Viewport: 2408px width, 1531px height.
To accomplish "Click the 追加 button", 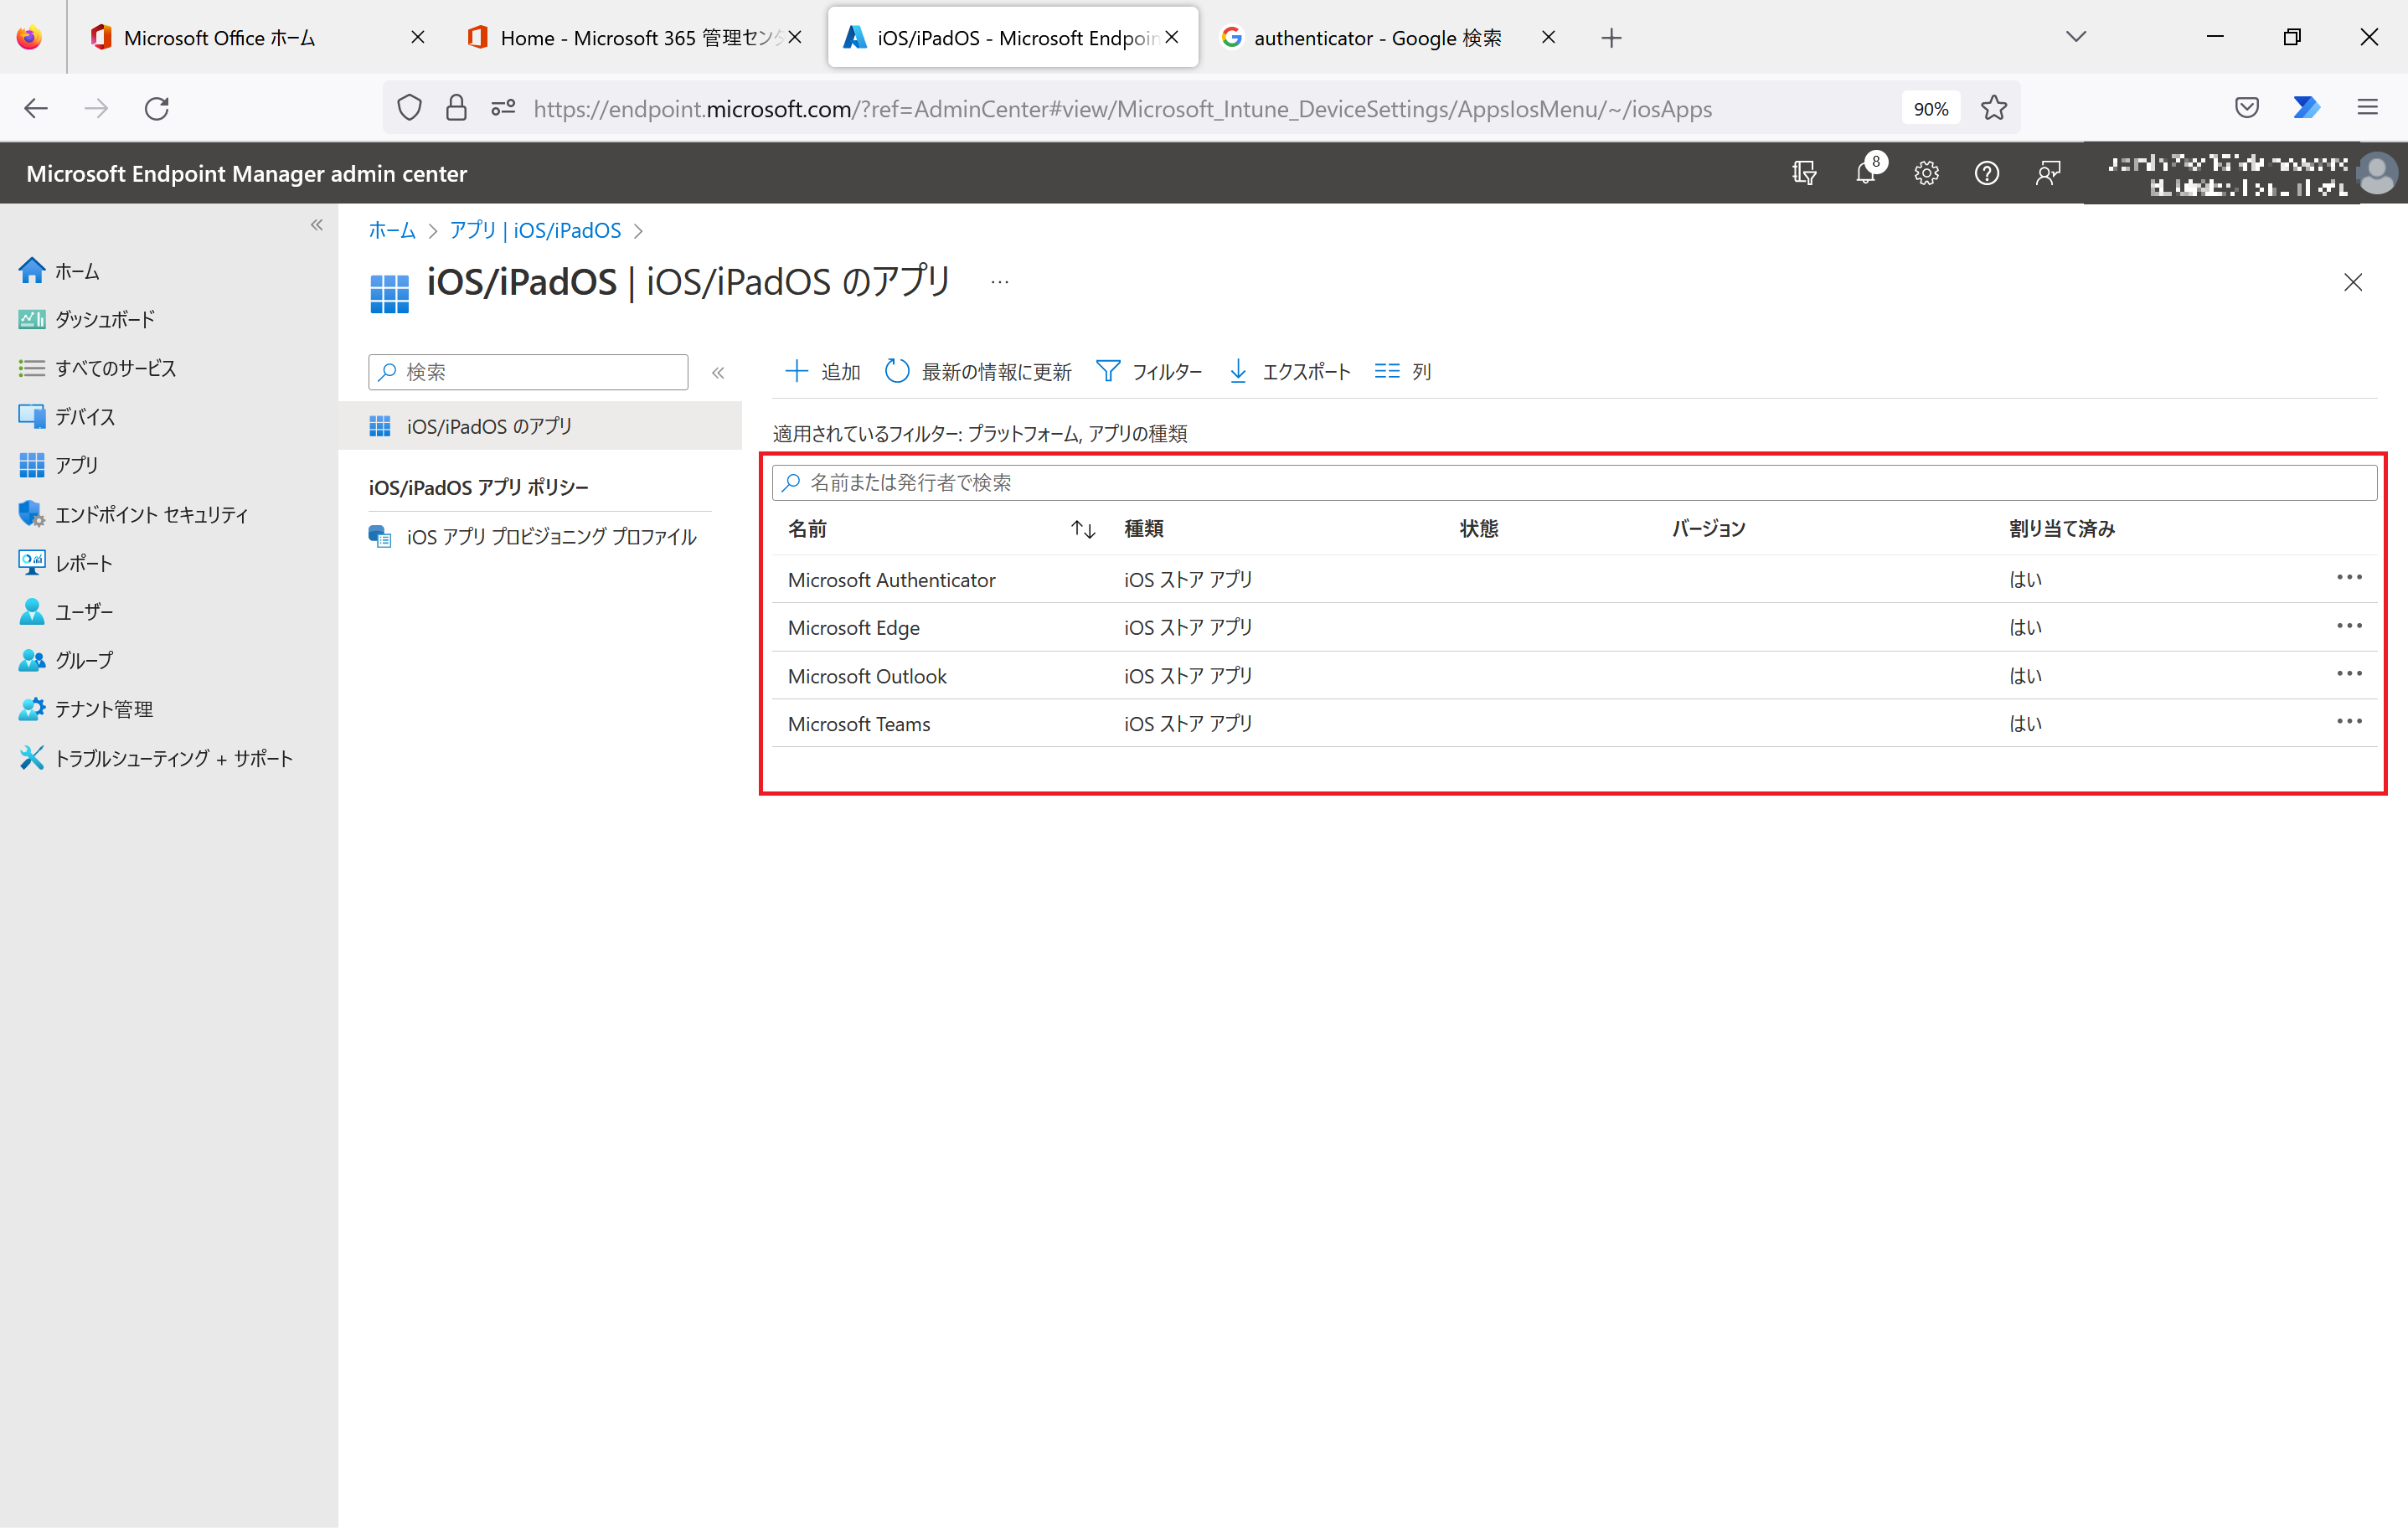I will pyautogui.click(x=823, y=372).
